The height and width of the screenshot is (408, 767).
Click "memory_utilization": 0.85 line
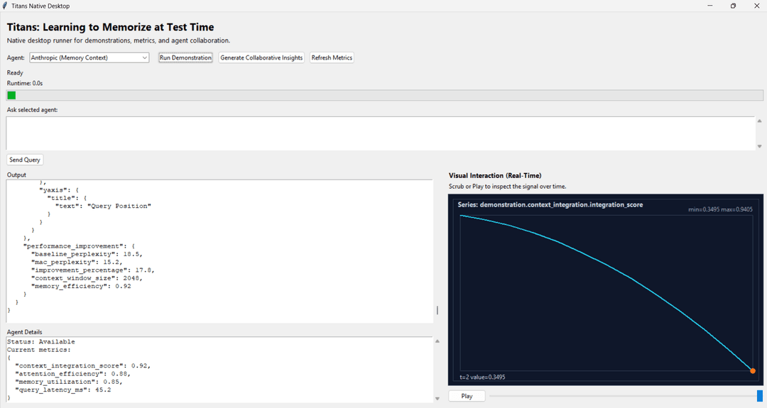click(70, 382)
